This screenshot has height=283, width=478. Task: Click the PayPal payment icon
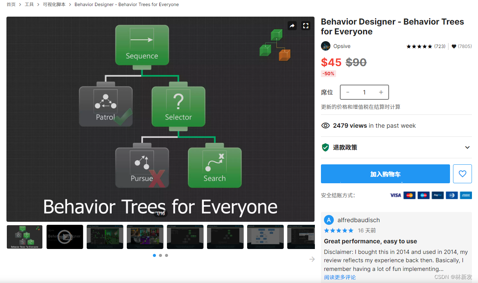(x=438, y=195)
